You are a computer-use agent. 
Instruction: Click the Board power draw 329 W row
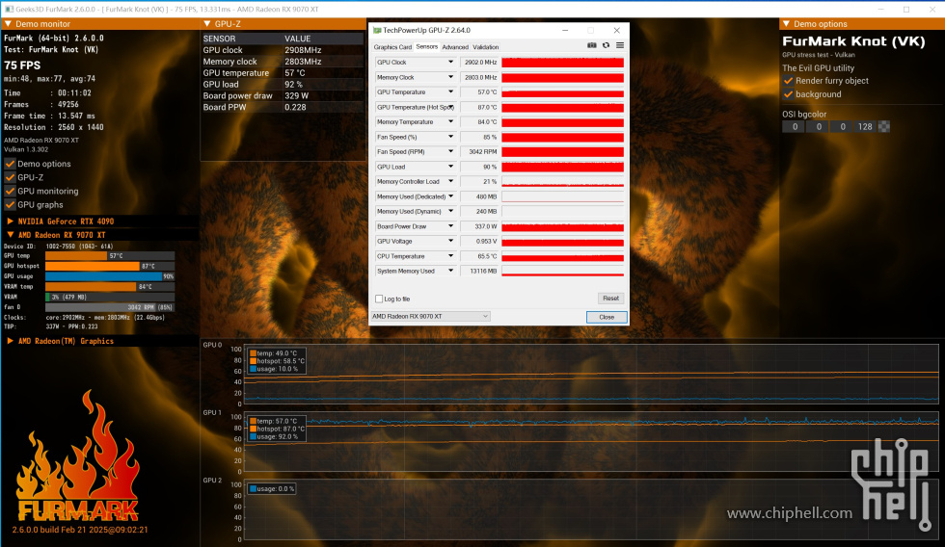[x=283, y=95]
